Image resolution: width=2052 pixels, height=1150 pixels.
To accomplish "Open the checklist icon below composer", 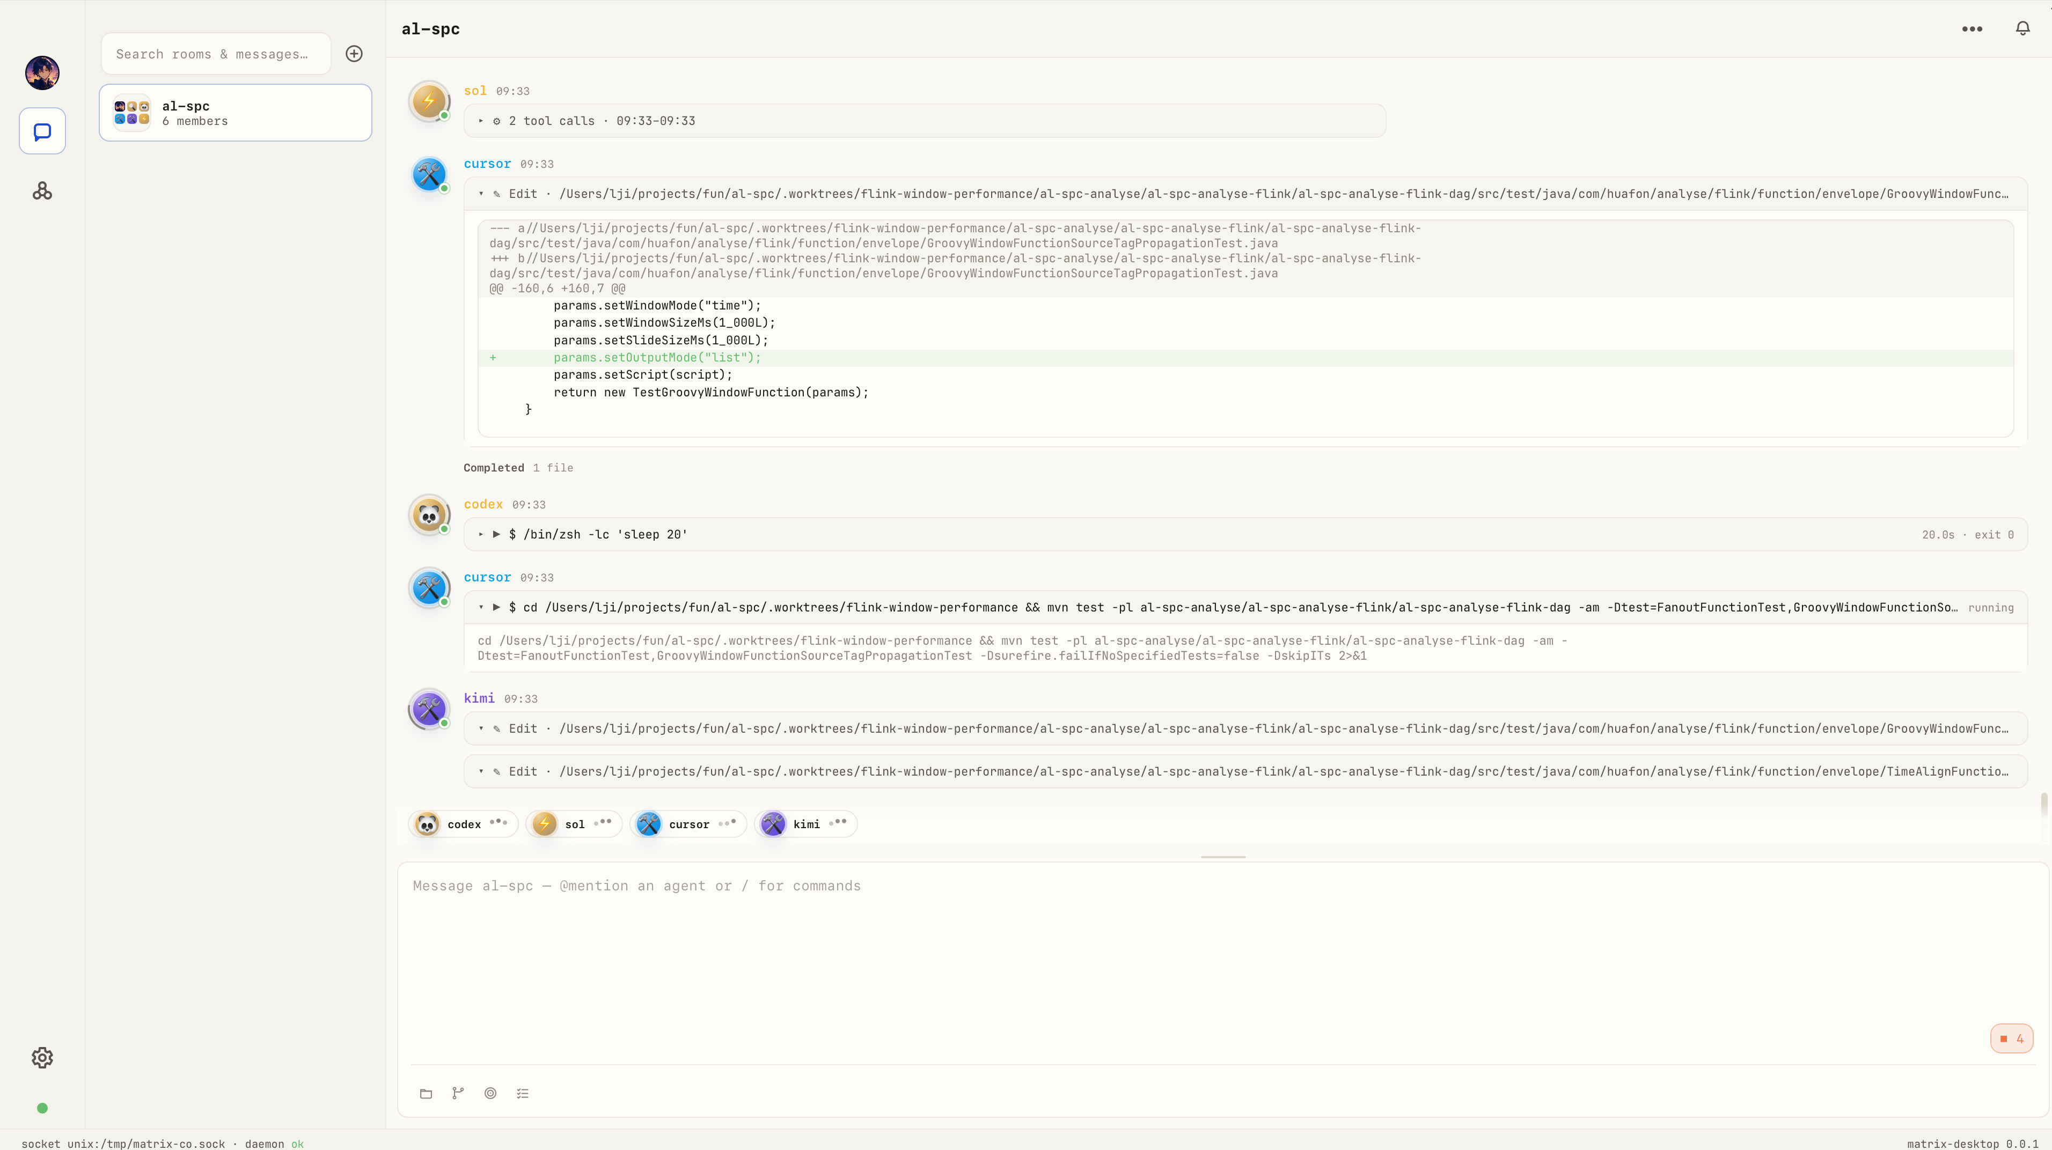I will pyautogui.click(x=523, y=1094).
